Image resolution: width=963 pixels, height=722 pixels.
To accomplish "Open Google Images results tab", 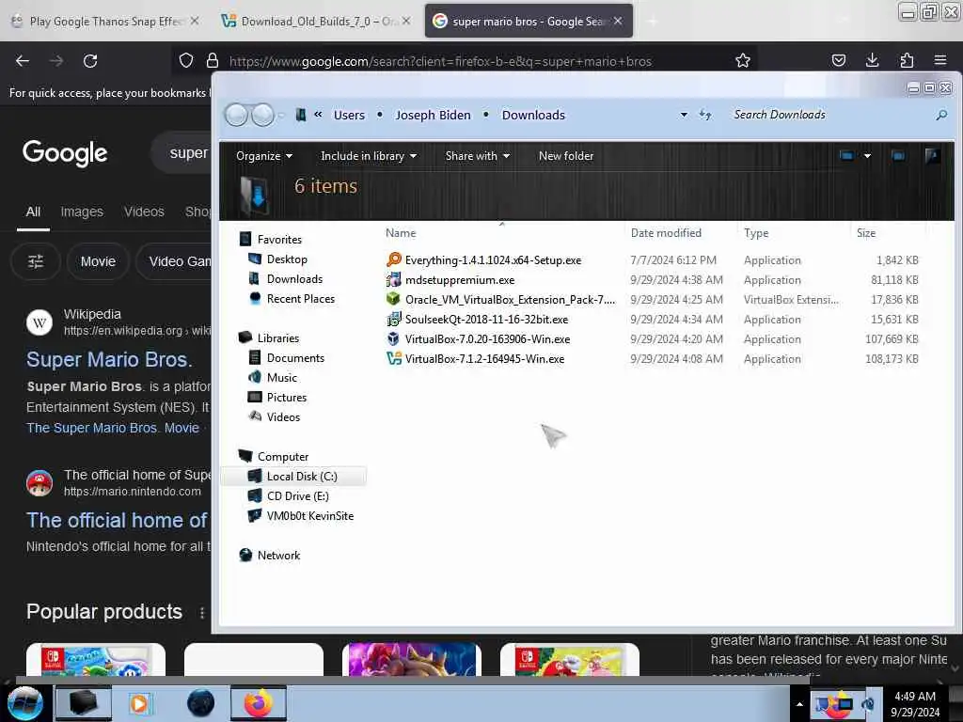I will point(82,212).
